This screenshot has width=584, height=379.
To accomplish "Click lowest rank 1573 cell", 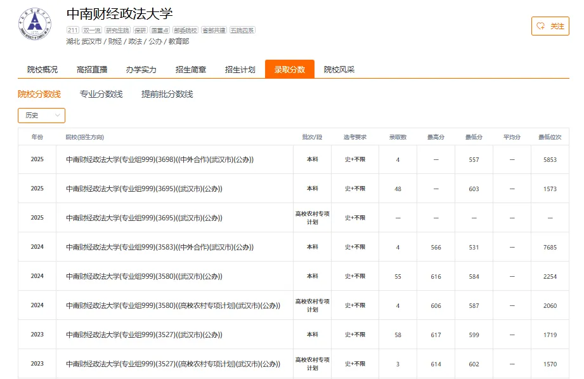I will [550, 189].
